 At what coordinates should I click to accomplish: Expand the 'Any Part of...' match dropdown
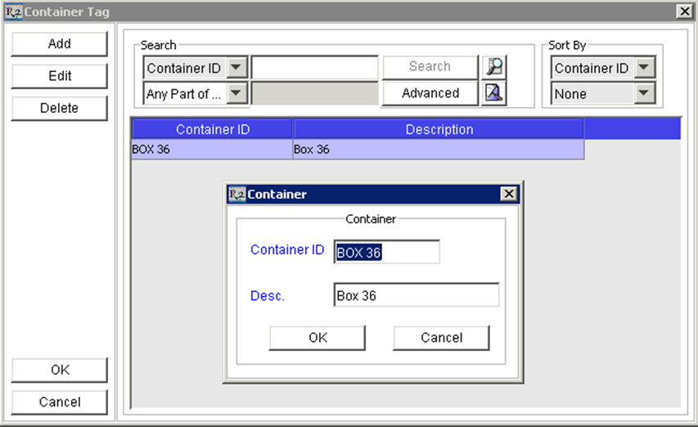click(236, 93)
